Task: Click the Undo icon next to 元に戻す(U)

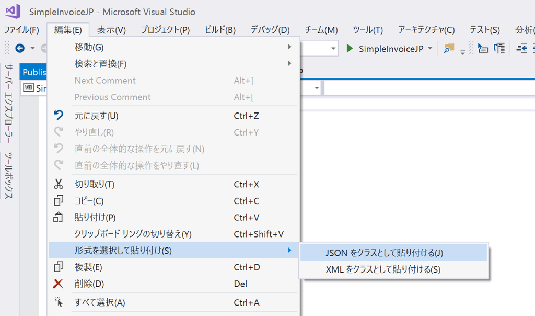Action: click(x=59, y=115)
